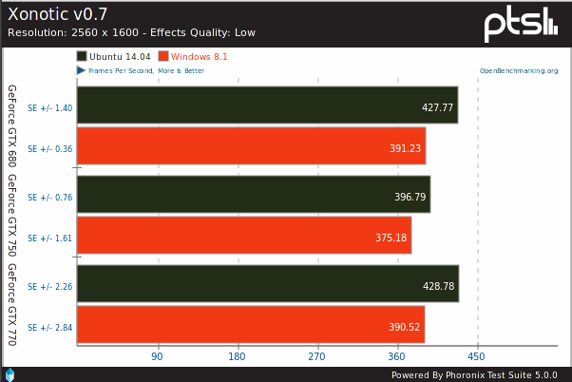Select the 396.79 Ubuntu bar
572x382 pixels.
[254, 194]
